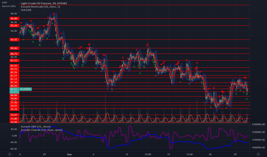Select the 88.74 price level label
This screenshot has height=157, width=267.
pos(14,54)
